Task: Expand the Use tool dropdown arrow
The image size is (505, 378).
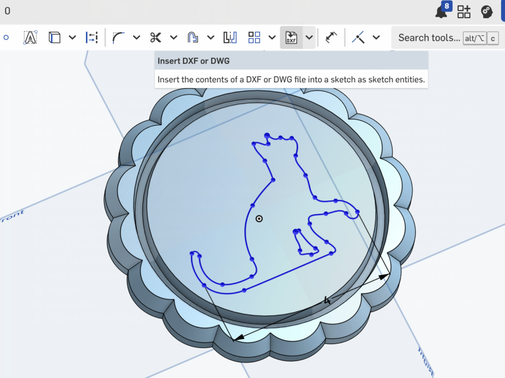Action: point(72,37)
